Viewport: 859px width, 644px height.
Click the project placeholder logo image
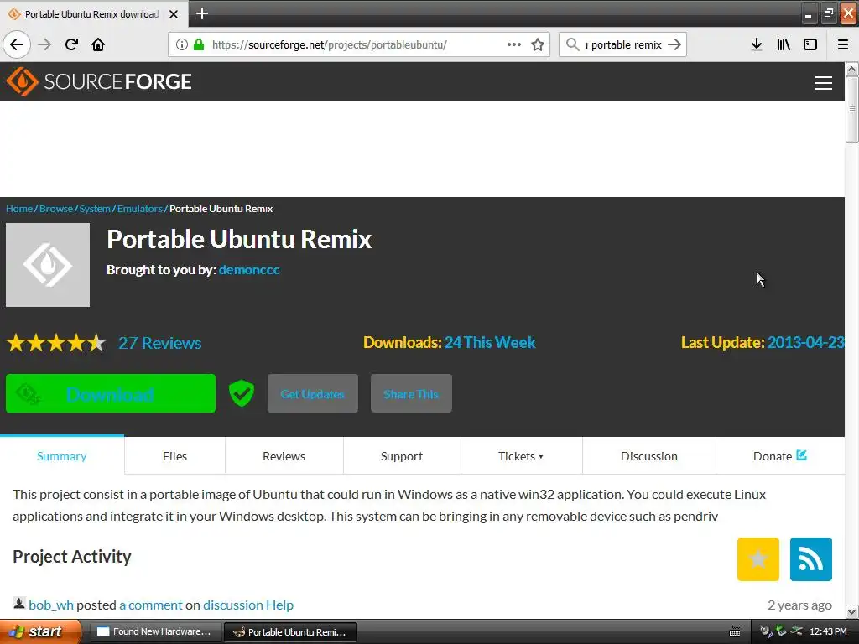pos(48,265)
